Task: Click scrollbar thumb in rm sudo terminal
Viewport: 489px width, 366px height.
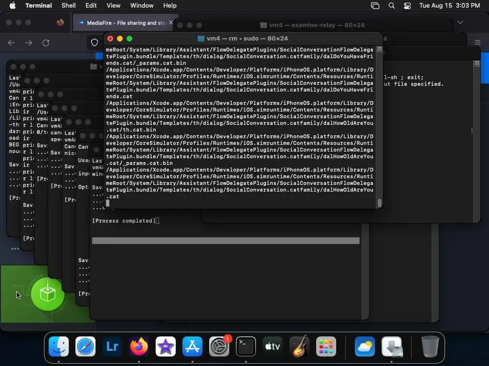Action: point(380,203)
